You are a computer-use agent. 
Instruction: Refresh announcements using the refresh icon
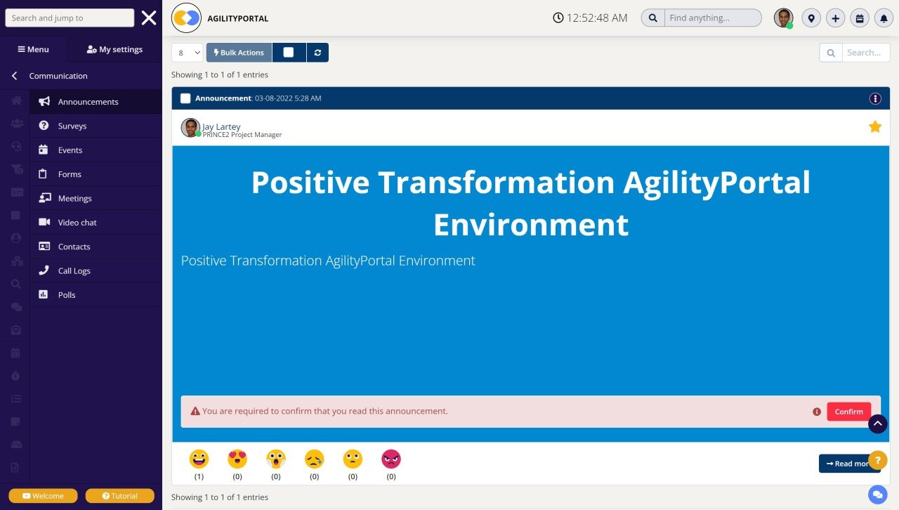(x=317, y=52)
